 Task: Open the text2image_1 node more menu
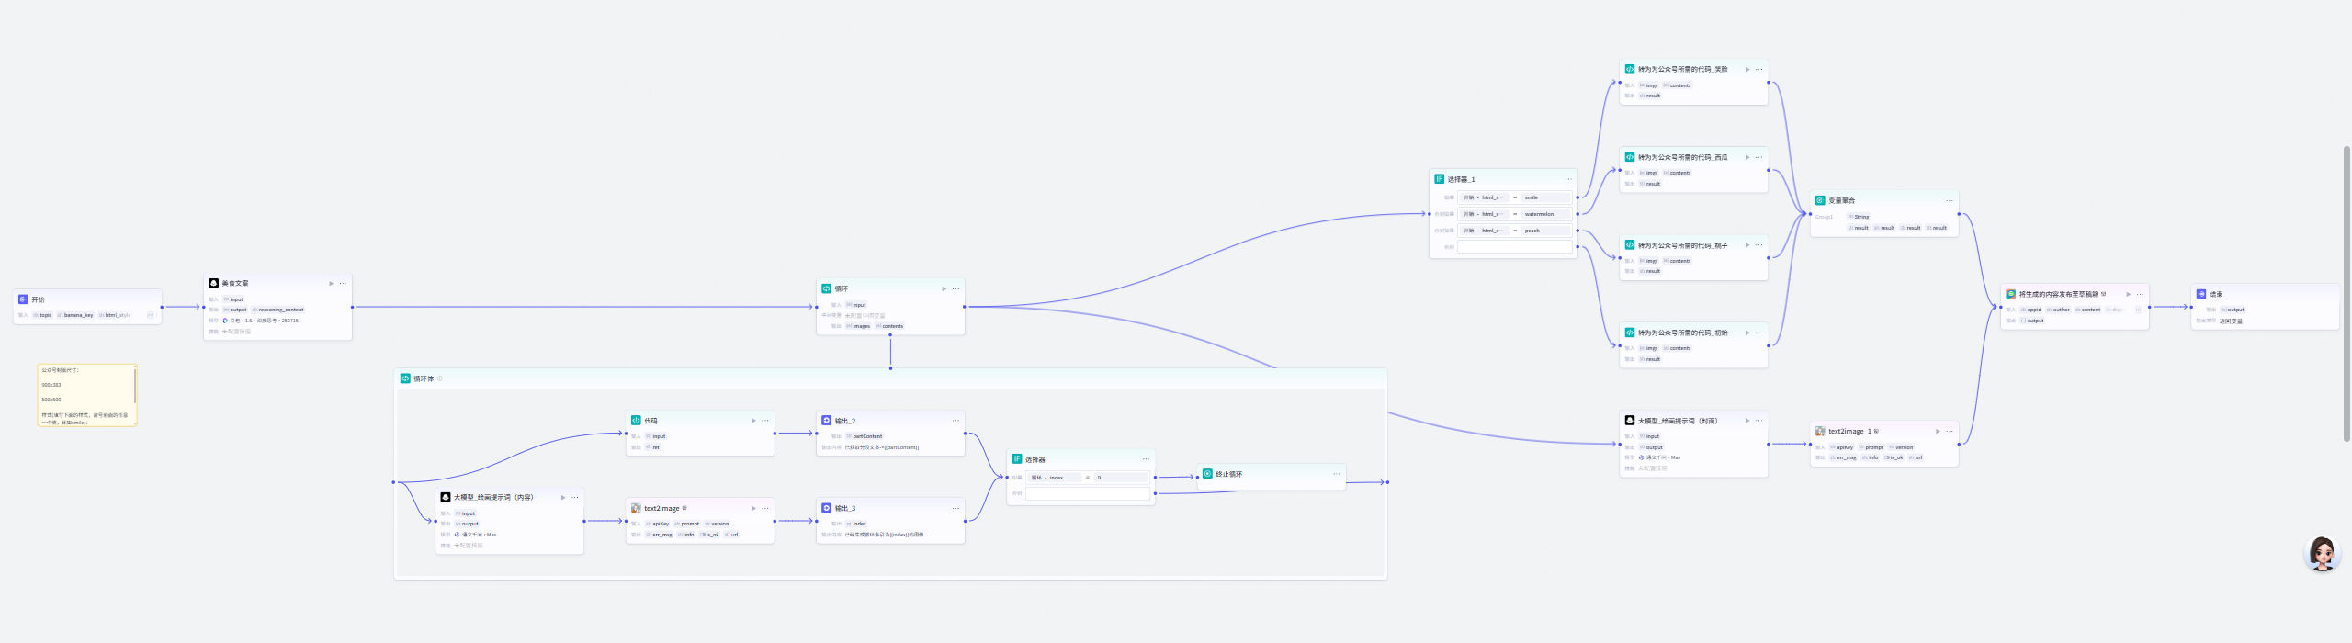(1950, 431)
